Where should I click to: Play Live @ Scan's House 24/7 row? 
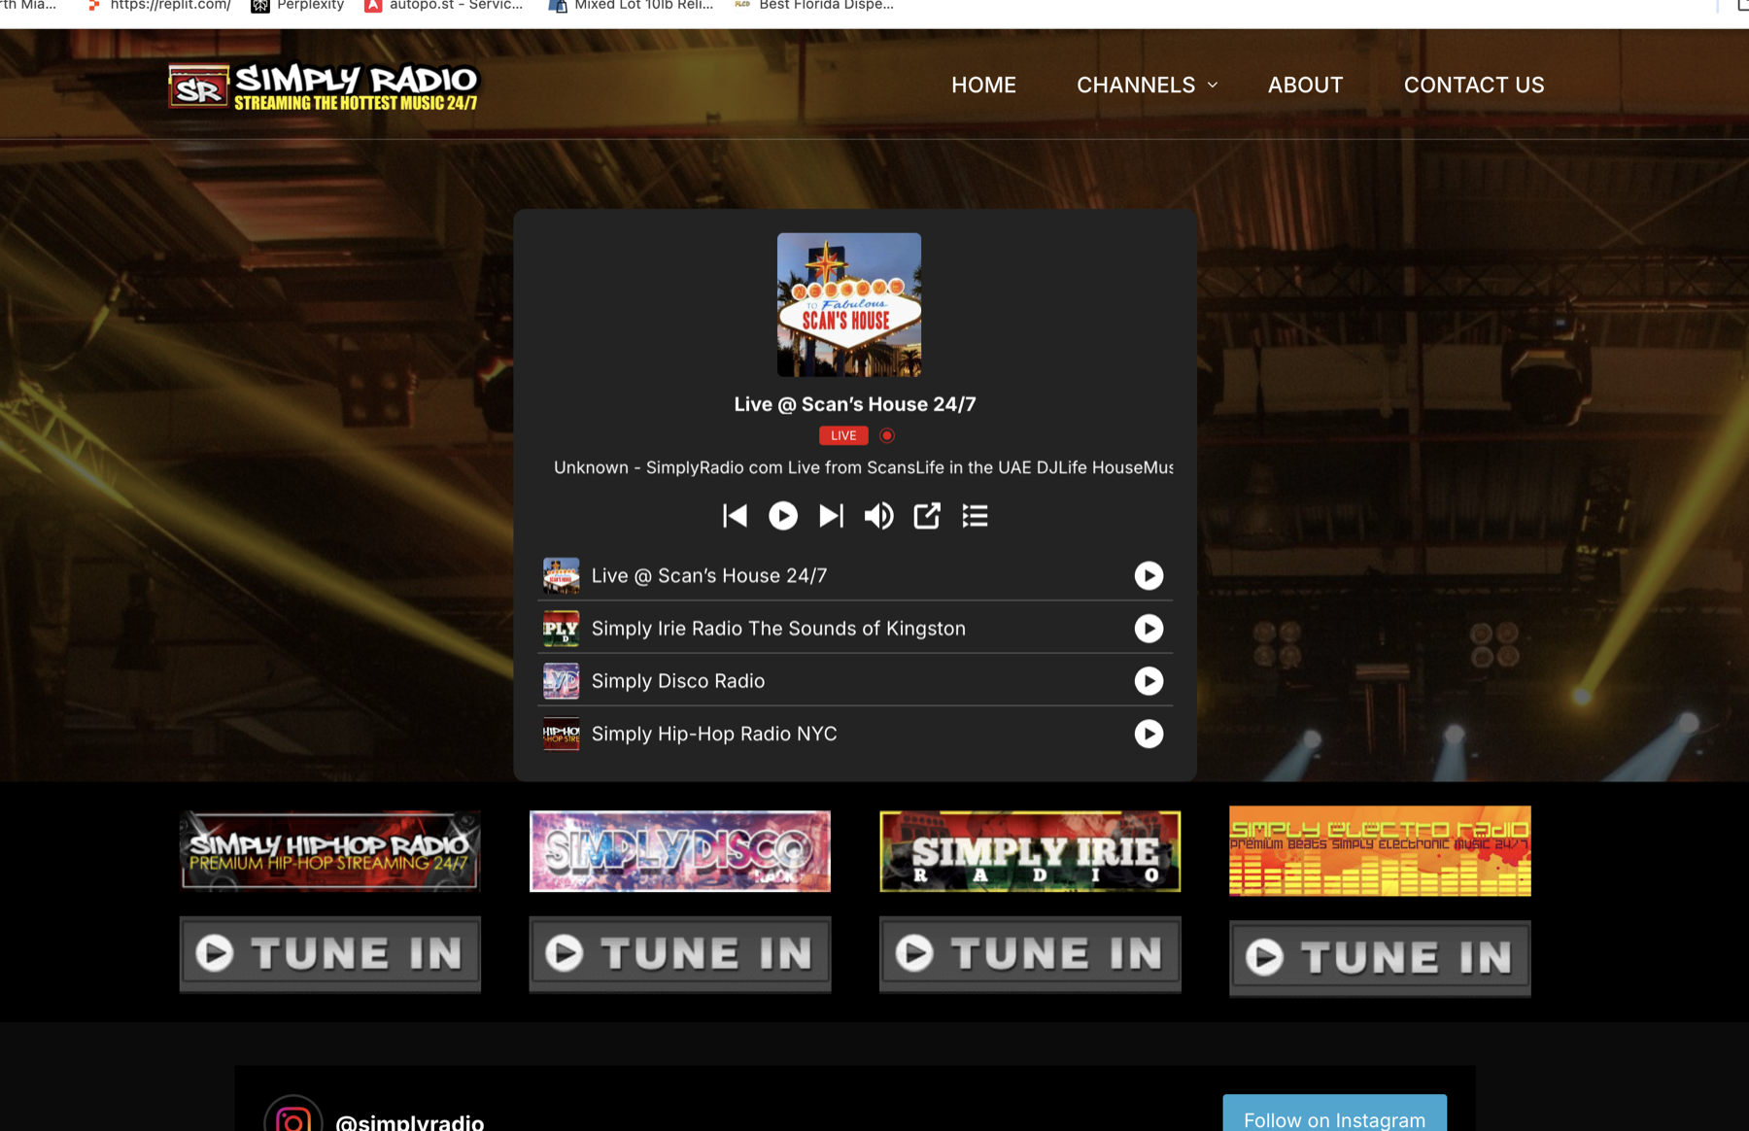coord(1149,576)
